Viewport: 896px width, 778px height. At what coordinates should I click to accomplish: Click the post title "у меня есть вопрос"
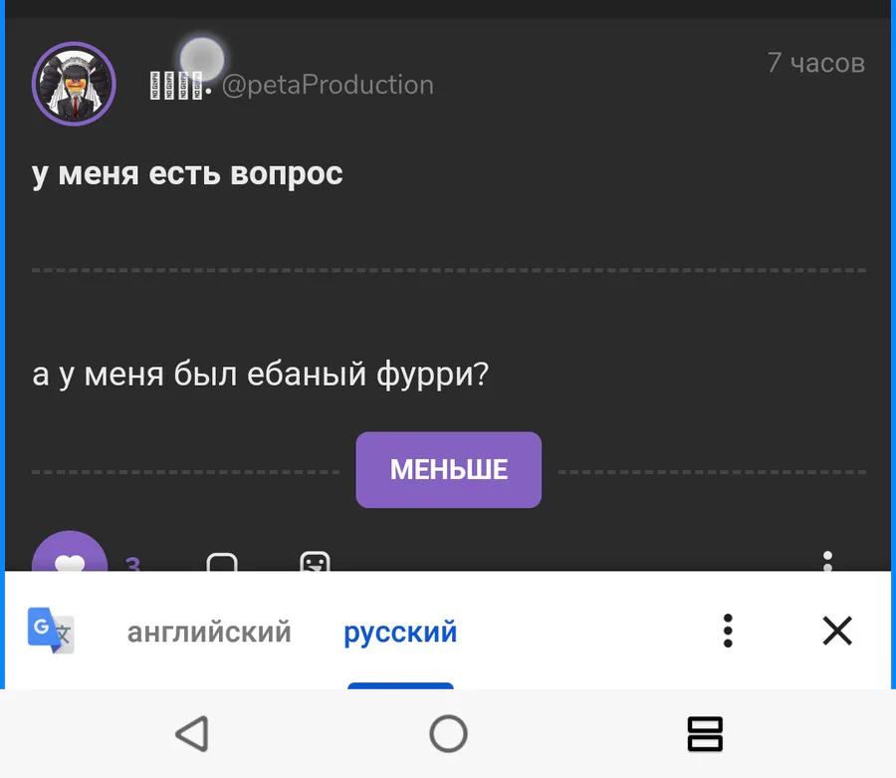[187, 173]
